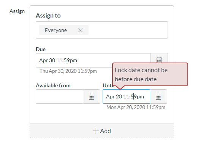
Task: Click the plus icon beside Add
Action: click(x=96, y=131)
